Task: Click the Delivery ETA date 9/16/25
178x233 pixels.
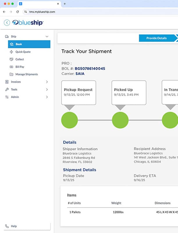Action: pos(139,180)
